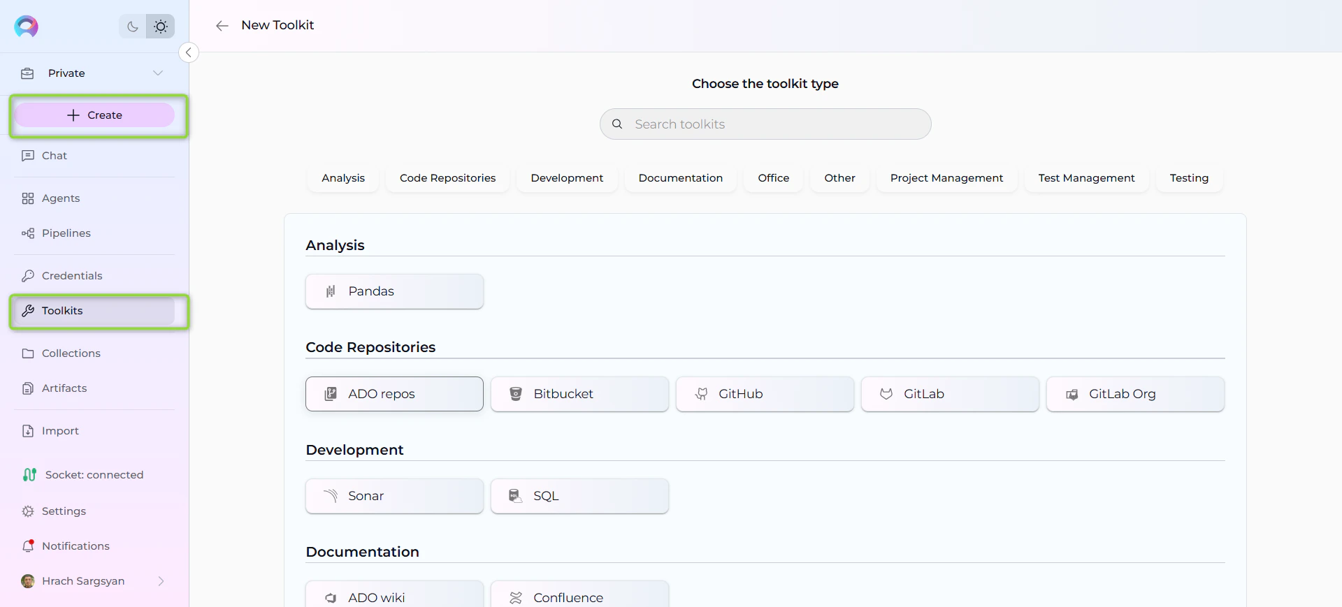The image size is (1342, 607).
Task: Click the Settings gear icon
Action: coord(28,511)
